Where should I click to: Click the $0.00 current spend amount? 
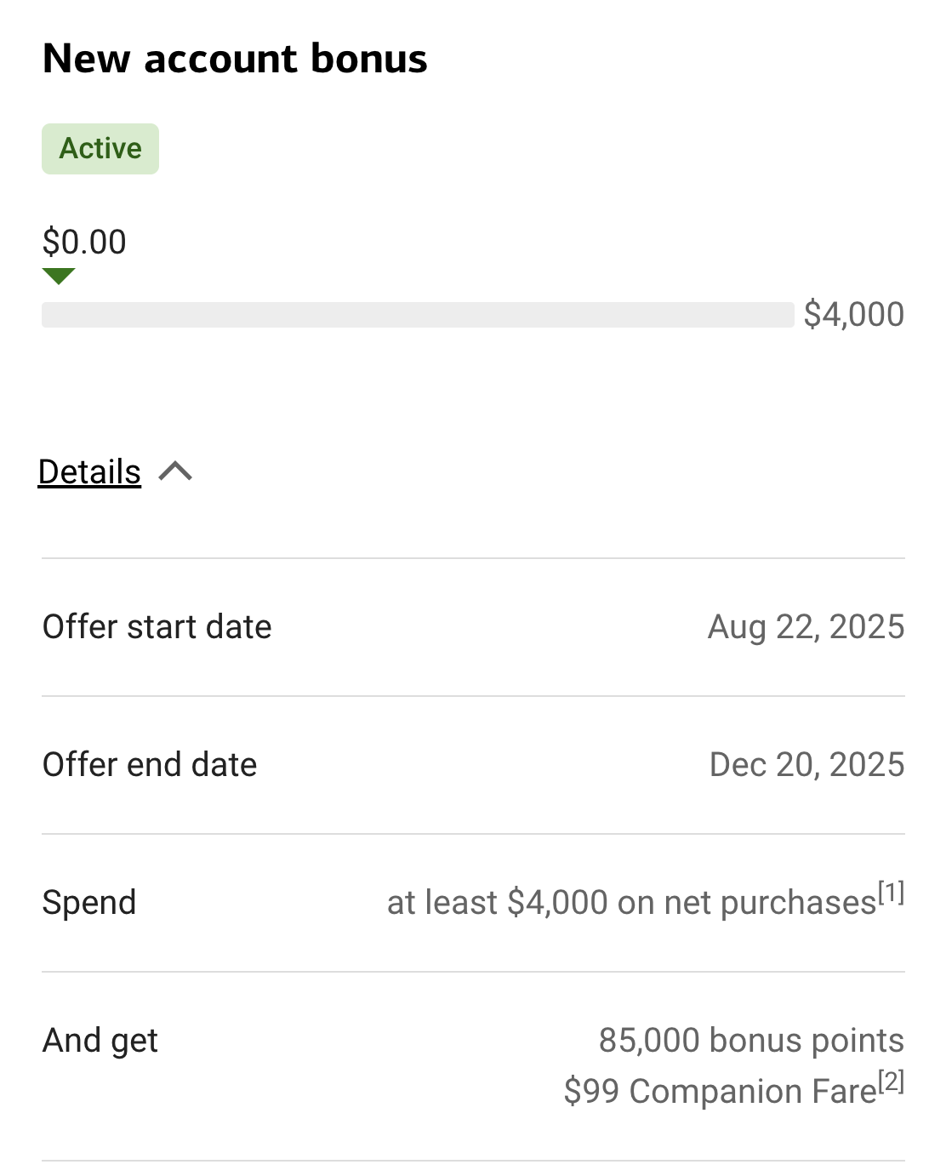coord(84,243)
